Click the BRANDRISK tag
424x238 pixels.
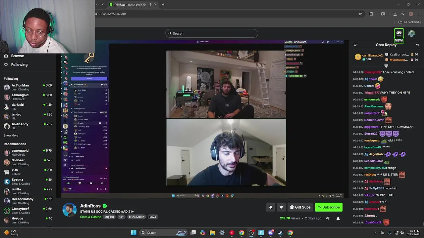[136, 217]
